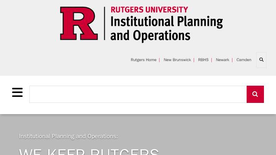Click the small search icon in top links bar
The image size is (276, 155).
tap(261, 60)
